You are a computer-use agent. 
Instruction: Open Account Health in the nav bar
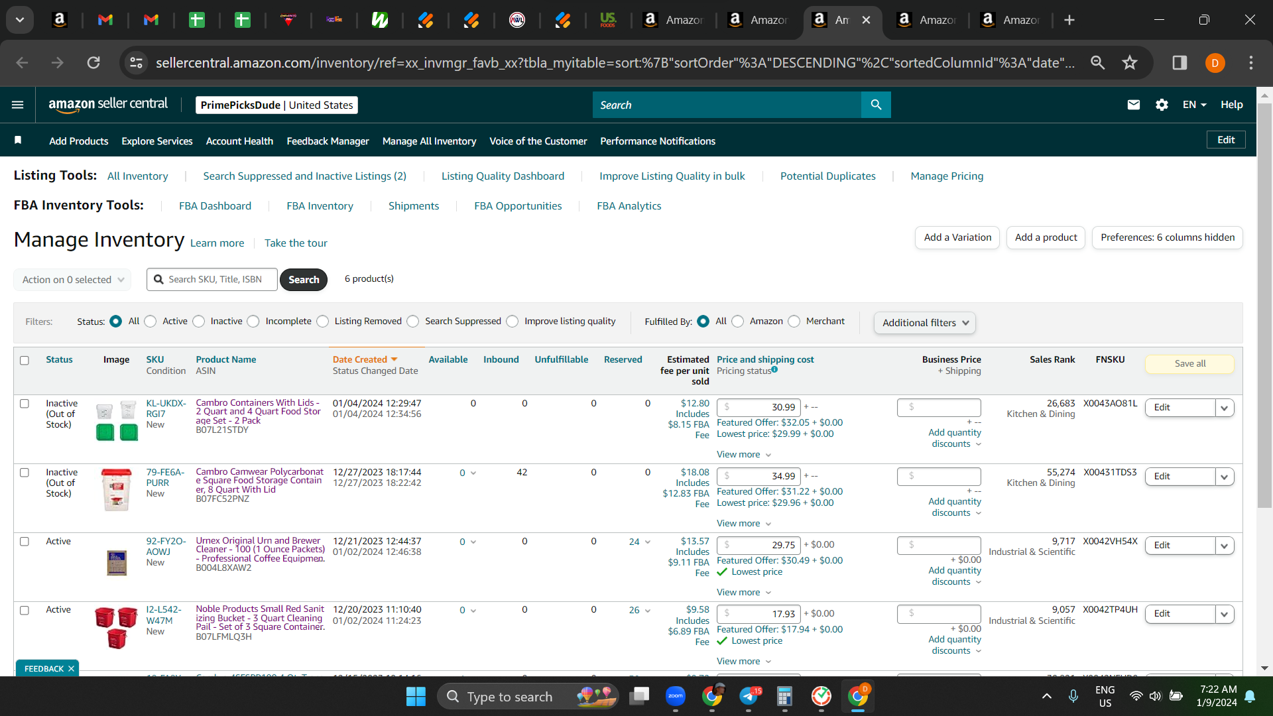pos(239,141)
